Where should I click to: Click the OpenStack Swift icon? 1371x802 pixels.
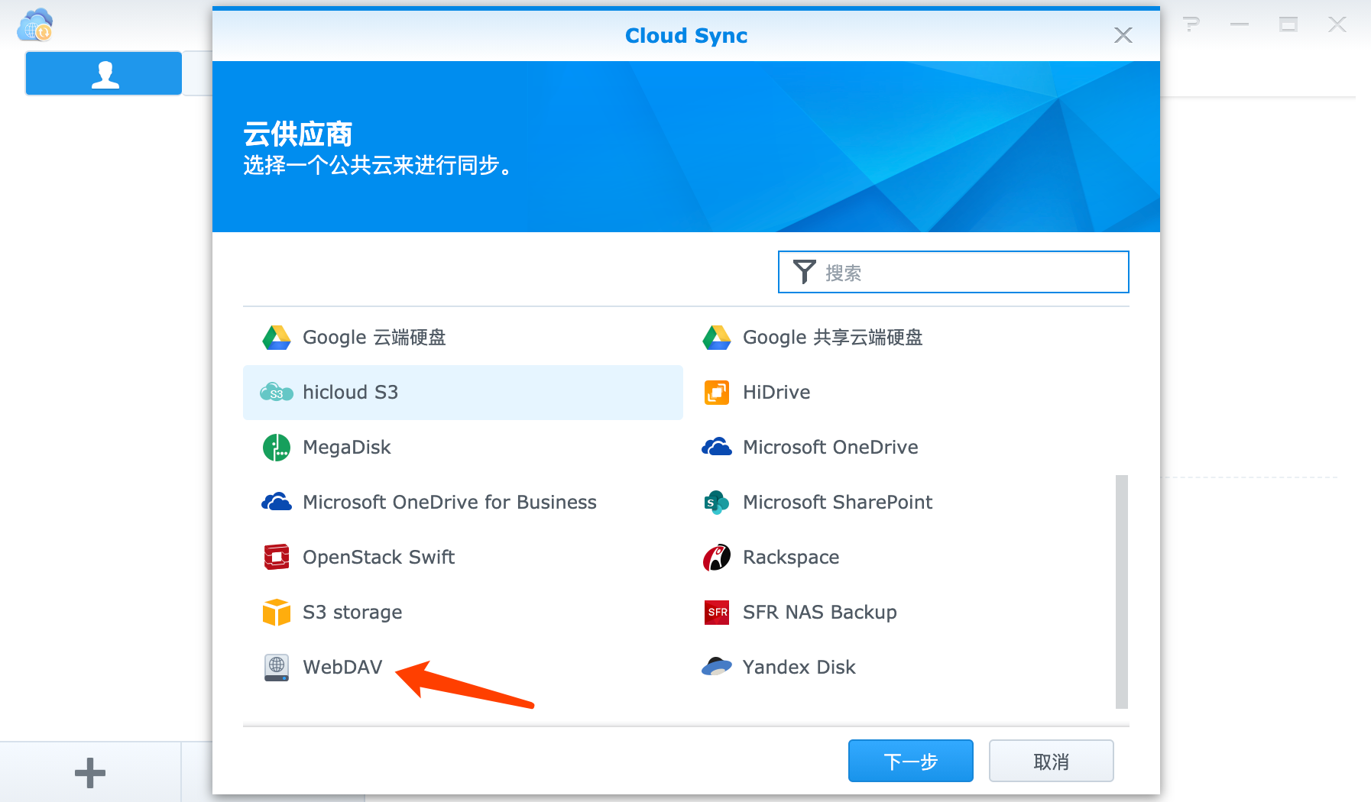coord(277,557)
